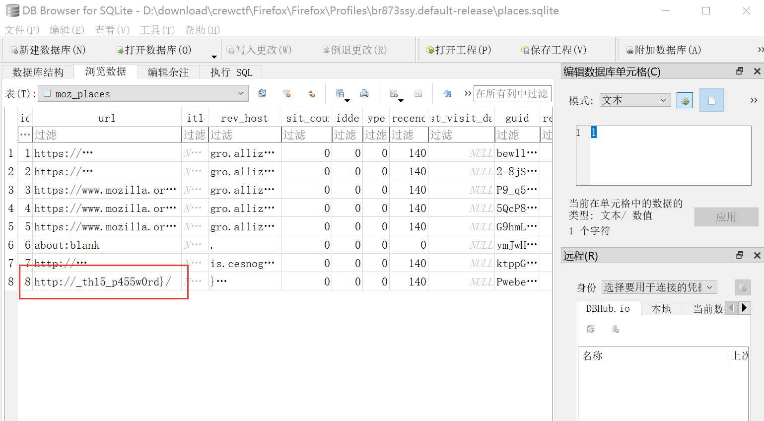Click the left arrow of remote tabs scroller

(x=731, y=308)
